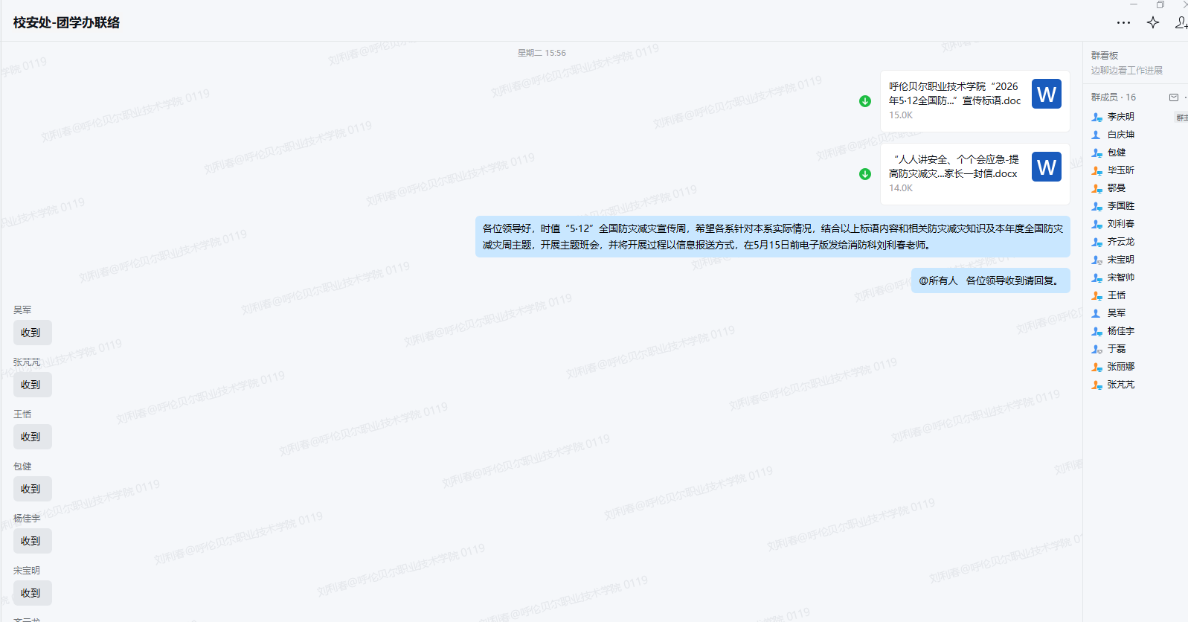This screenshot has height=622, width=1188.
Task: Click sender name 吴军 in chat
Action: click(22, 310)
